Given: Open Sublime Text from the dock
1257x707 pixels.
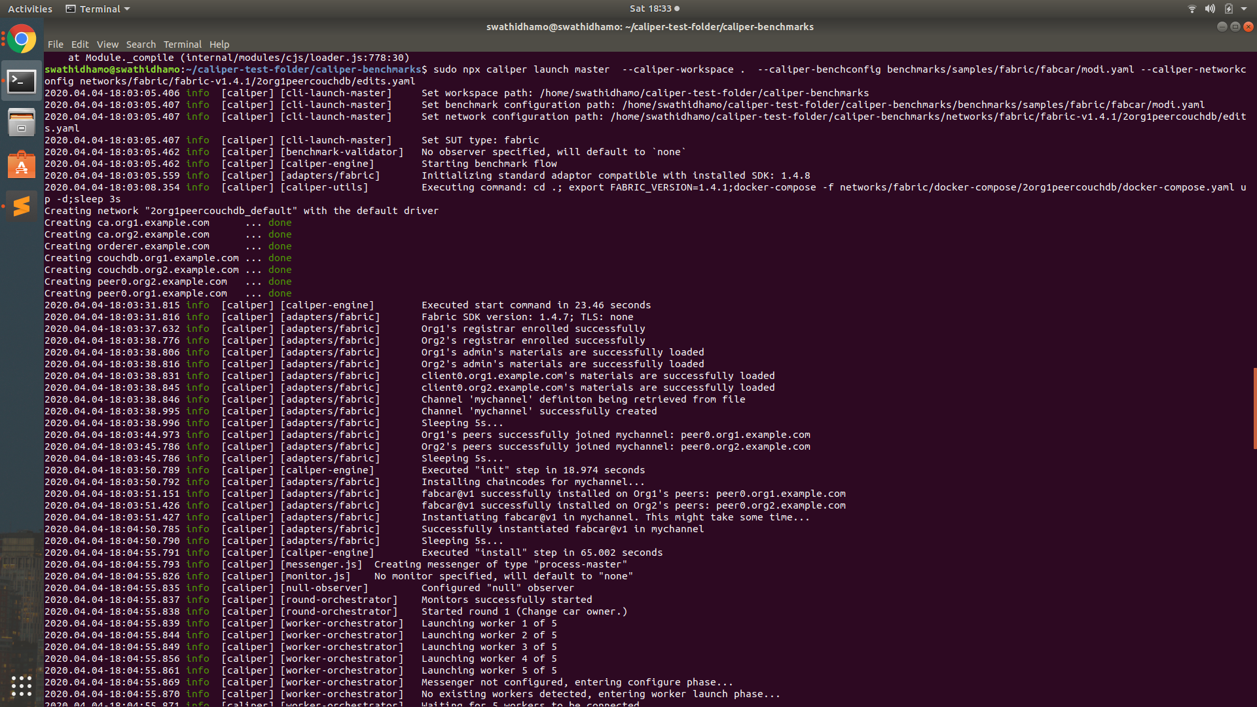Looking at the screenshot, I should pos(22,206).
